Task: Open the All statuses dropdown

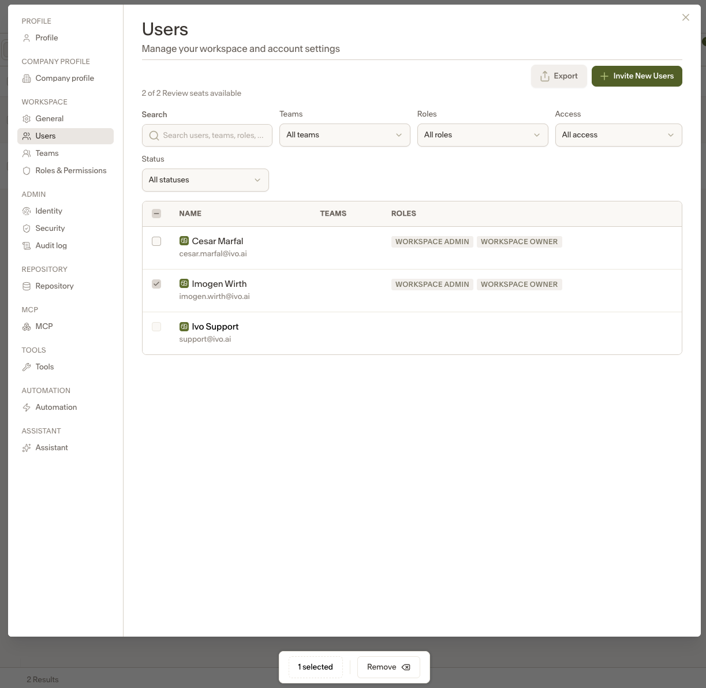Action: (x=206, y=180)
